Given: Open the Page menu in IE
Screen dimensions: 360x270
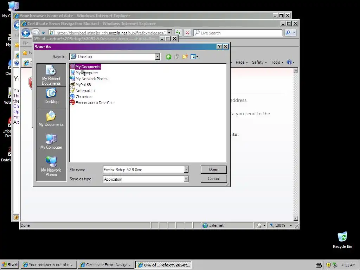Looking at the screenshot, I should tap(242, 62).
